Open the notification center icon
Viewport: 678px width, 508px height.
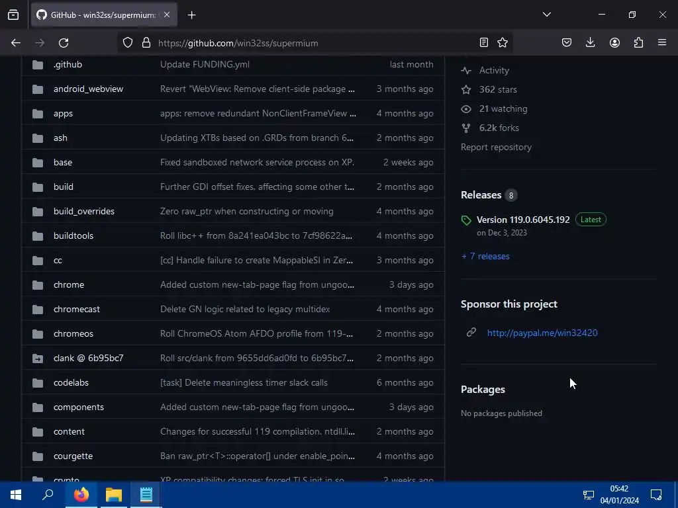pyautogui.click(x=656, y=495)
